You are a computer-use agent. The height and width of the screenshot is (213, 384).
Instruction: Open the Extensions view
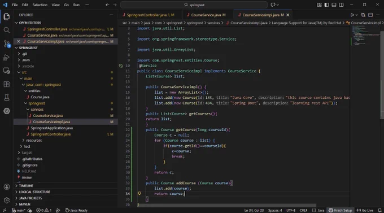pyautogui.click(x=7, y=84)
